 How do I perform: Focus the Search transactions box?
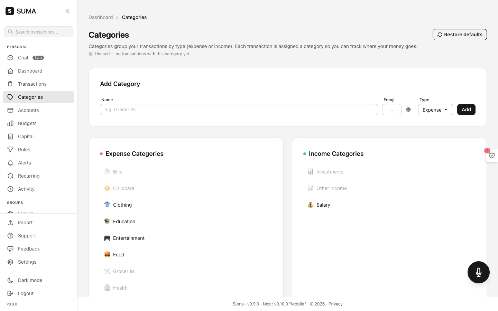point(38,32)
